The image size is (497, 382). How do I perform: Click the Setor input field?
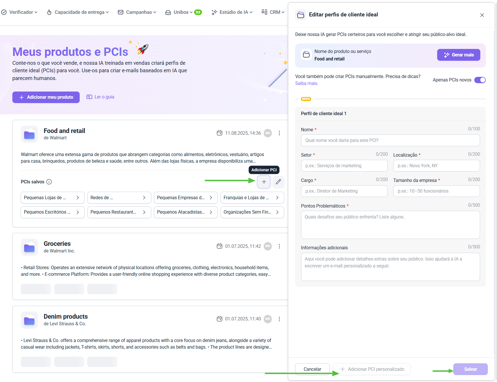click(344, 166)
